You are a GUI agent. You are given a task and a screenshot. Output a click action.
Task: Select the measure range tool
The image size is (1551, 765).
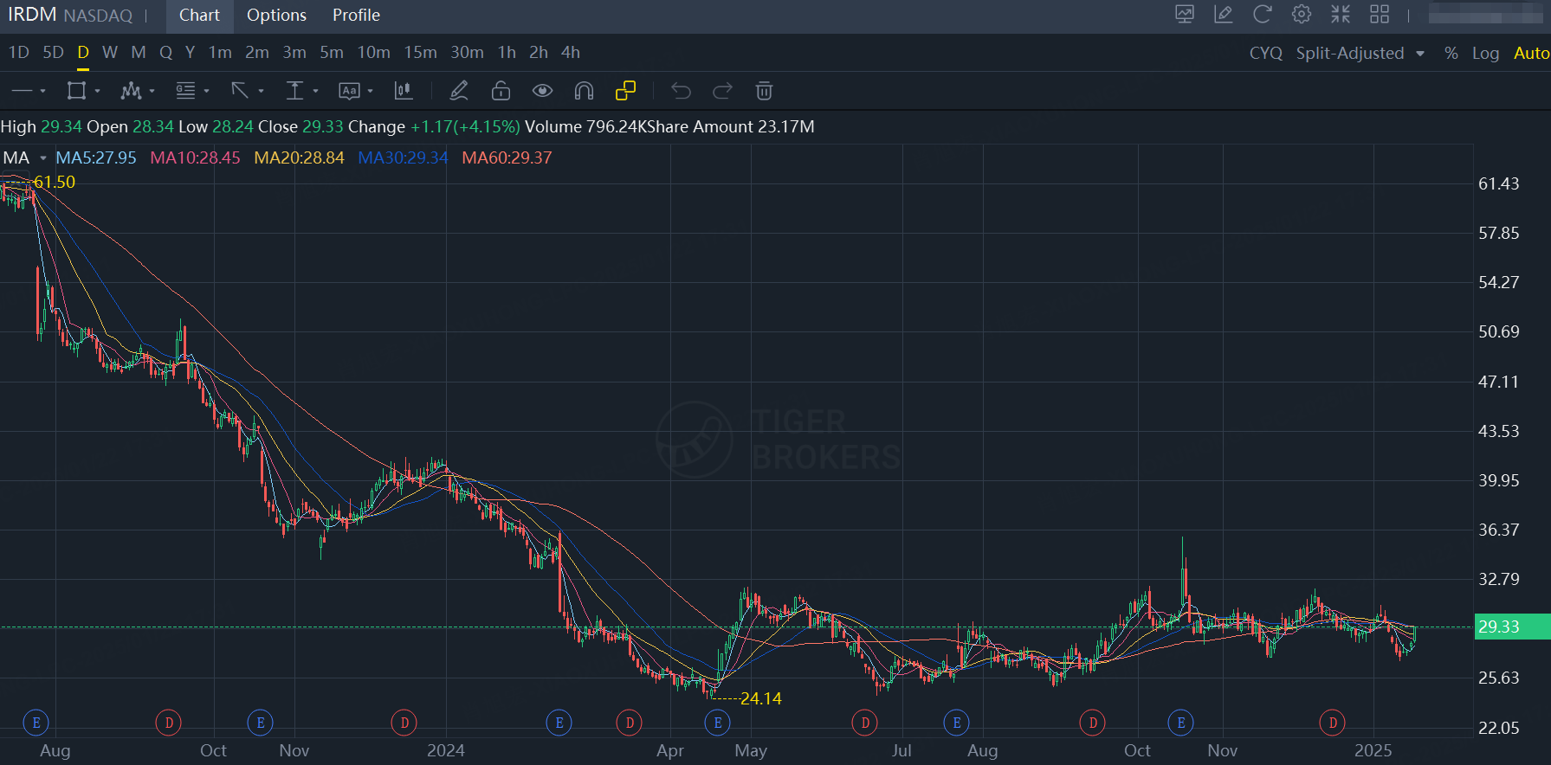point(294,91)
